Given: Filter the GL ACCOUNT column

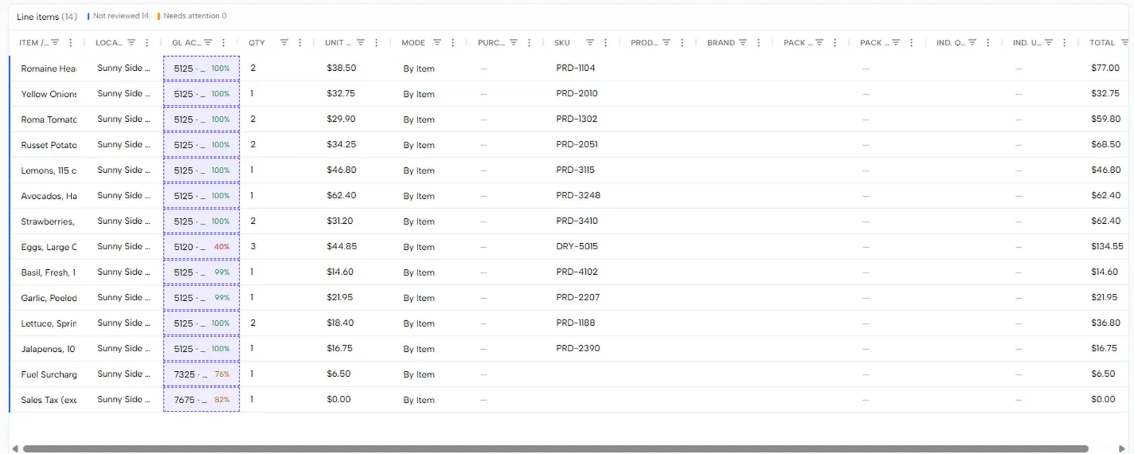Looking at the screenshot, I should click(x=208, y=42).
